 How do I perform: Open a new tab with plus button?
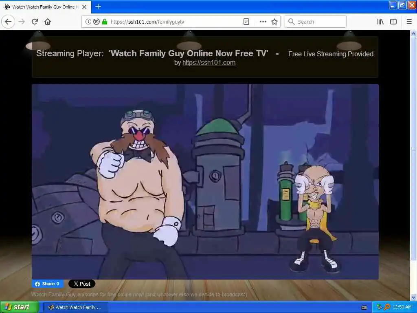98,7
